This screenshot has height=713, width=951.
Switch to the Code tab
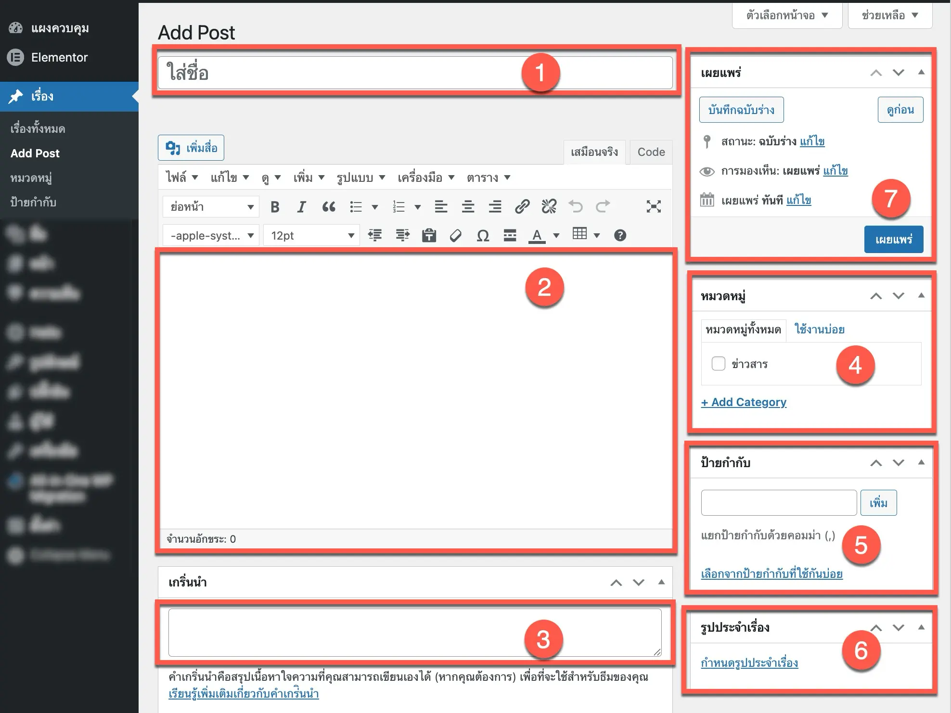point(650,152)
